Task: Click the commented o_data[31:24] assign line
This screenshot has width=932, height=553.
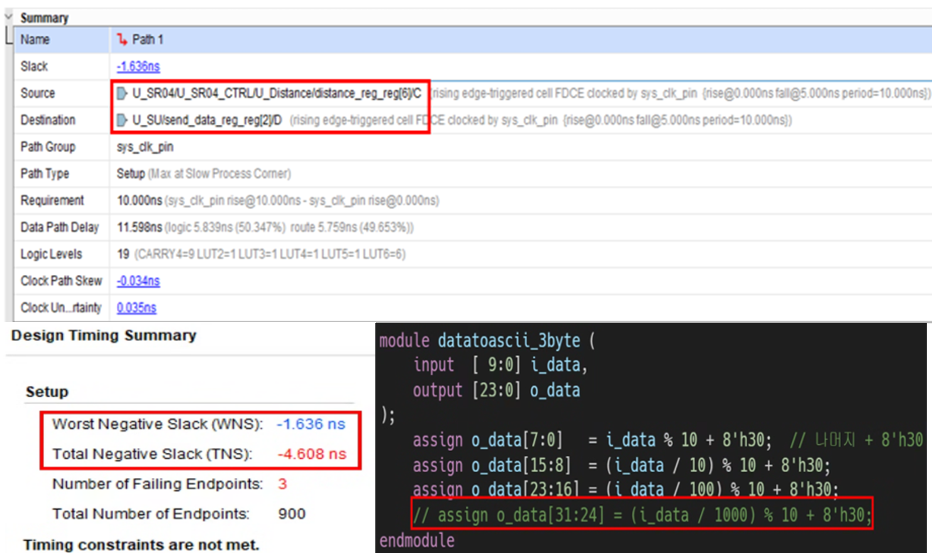Action: coord(642,515)
